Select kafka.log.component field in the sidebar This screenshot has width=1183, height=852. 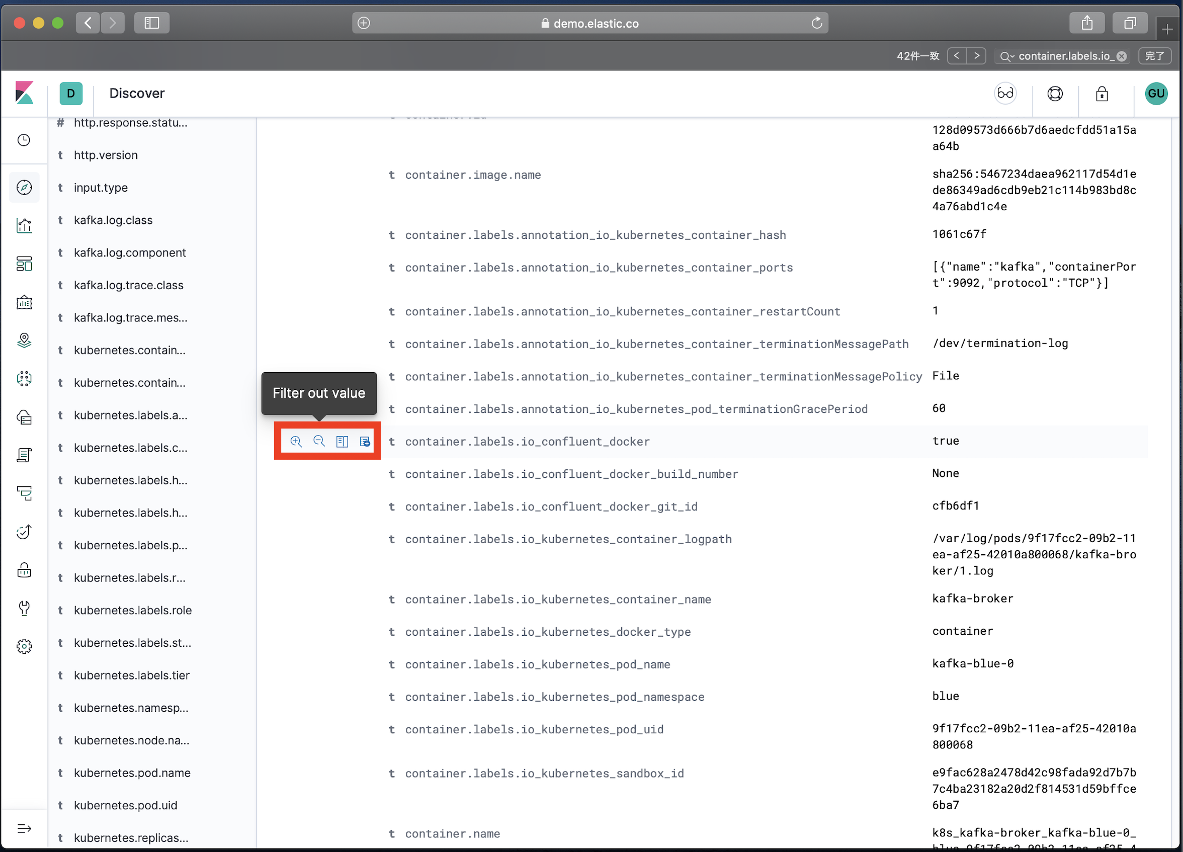click(x=130, y=252)
